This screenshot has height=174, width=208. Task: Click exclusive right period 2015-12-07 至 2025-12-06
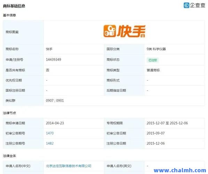pos(167,123)
